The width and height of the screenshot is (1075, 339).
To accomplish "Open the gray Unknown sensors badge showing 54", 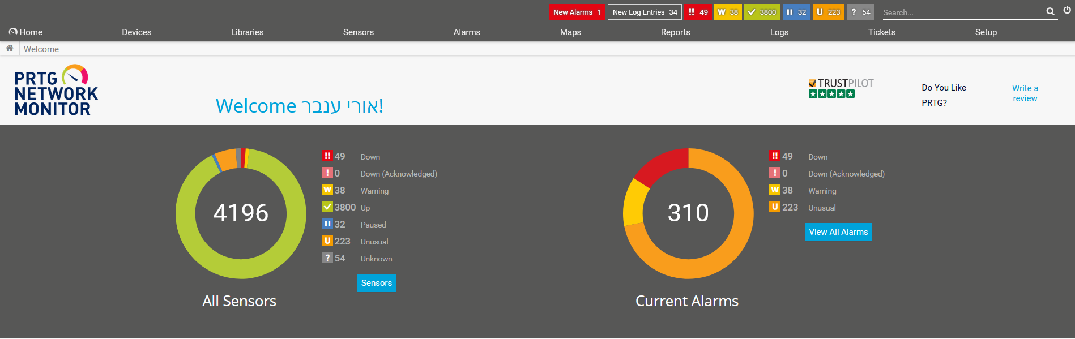I will (x=860, y=12).
